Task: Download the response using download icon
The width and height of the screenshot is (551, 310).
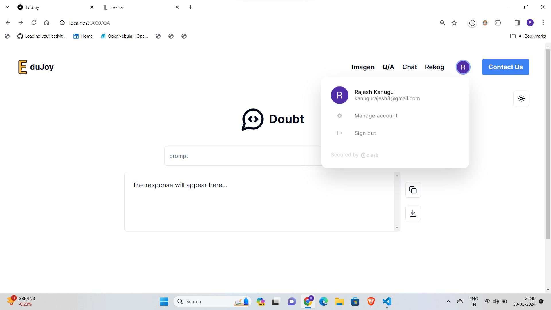Action: coord(413,213)
